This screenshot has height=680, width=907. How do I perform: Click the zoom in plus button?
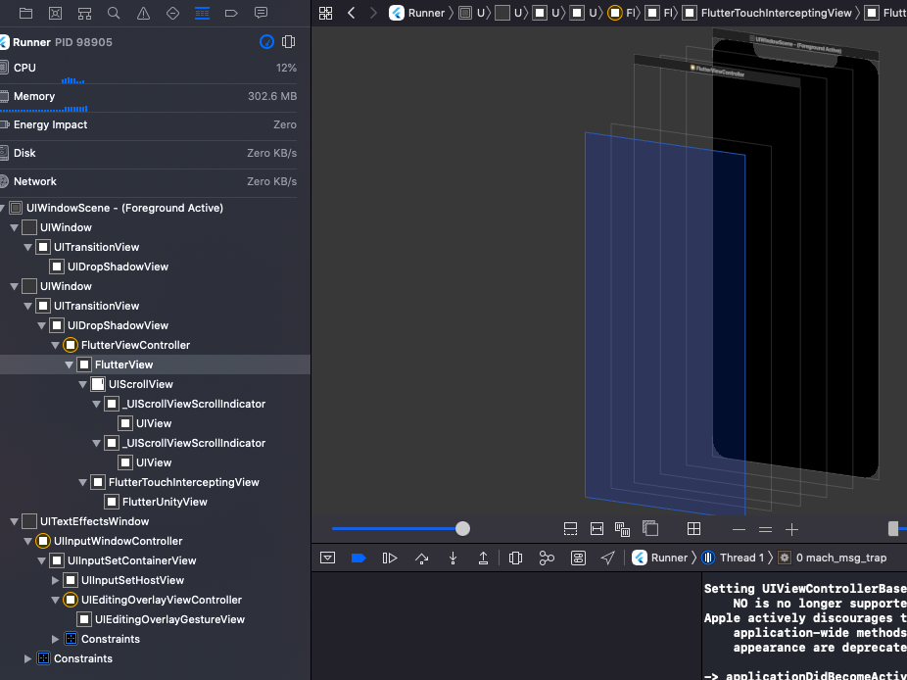(x=791, y=529)
